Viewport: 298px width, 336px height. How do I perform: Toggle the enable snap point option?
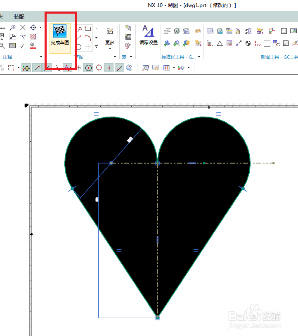click(x=26, y=68)
